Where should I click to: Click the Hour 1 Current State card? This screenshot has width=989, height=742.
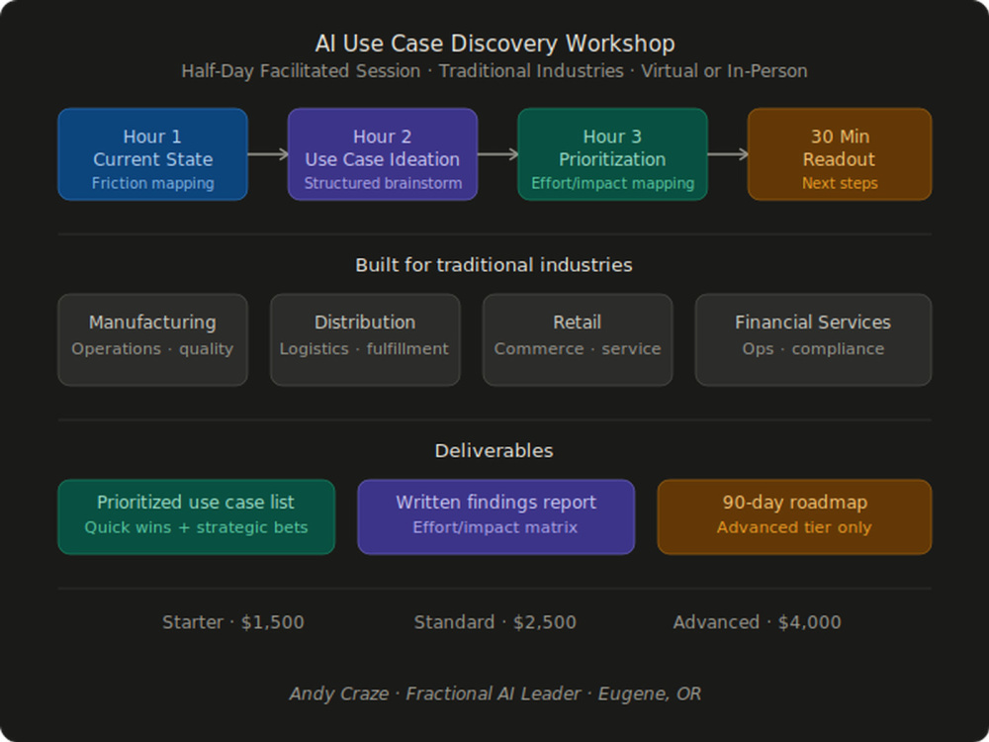(x=152, y=154)
